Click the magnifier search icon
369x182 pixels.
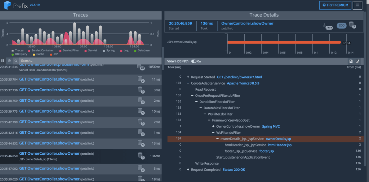pos(16,61)
